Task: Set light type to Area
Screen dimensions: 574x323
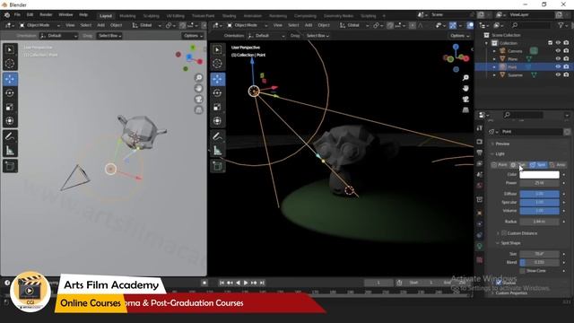Action: click(557, 165)
